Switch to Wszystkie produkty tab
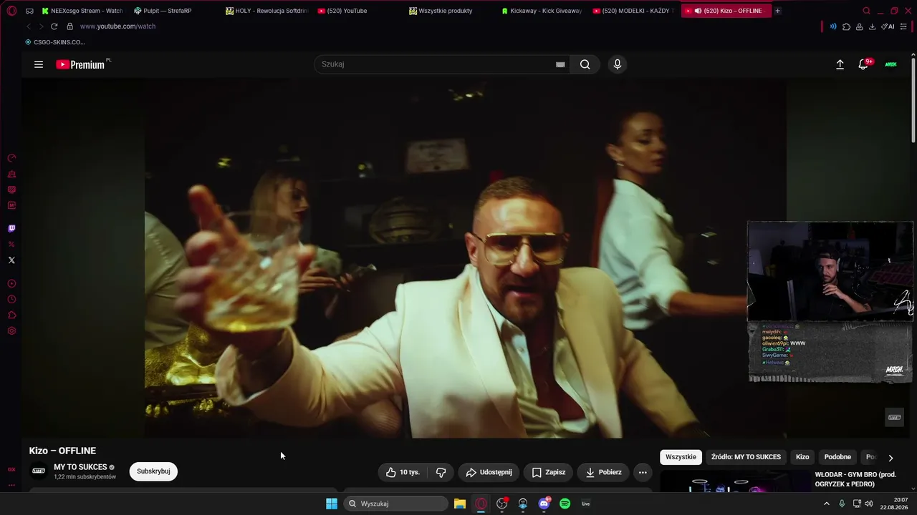The width and height of the screenshot is (917, 515). coord(450,11)
